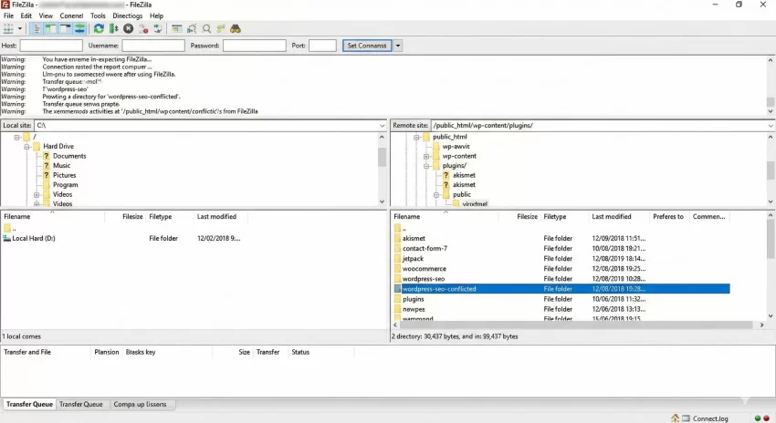The height and width of the screenshot is (423, 776).
Task: Open the View menu
Action: [x=46, y=15]
